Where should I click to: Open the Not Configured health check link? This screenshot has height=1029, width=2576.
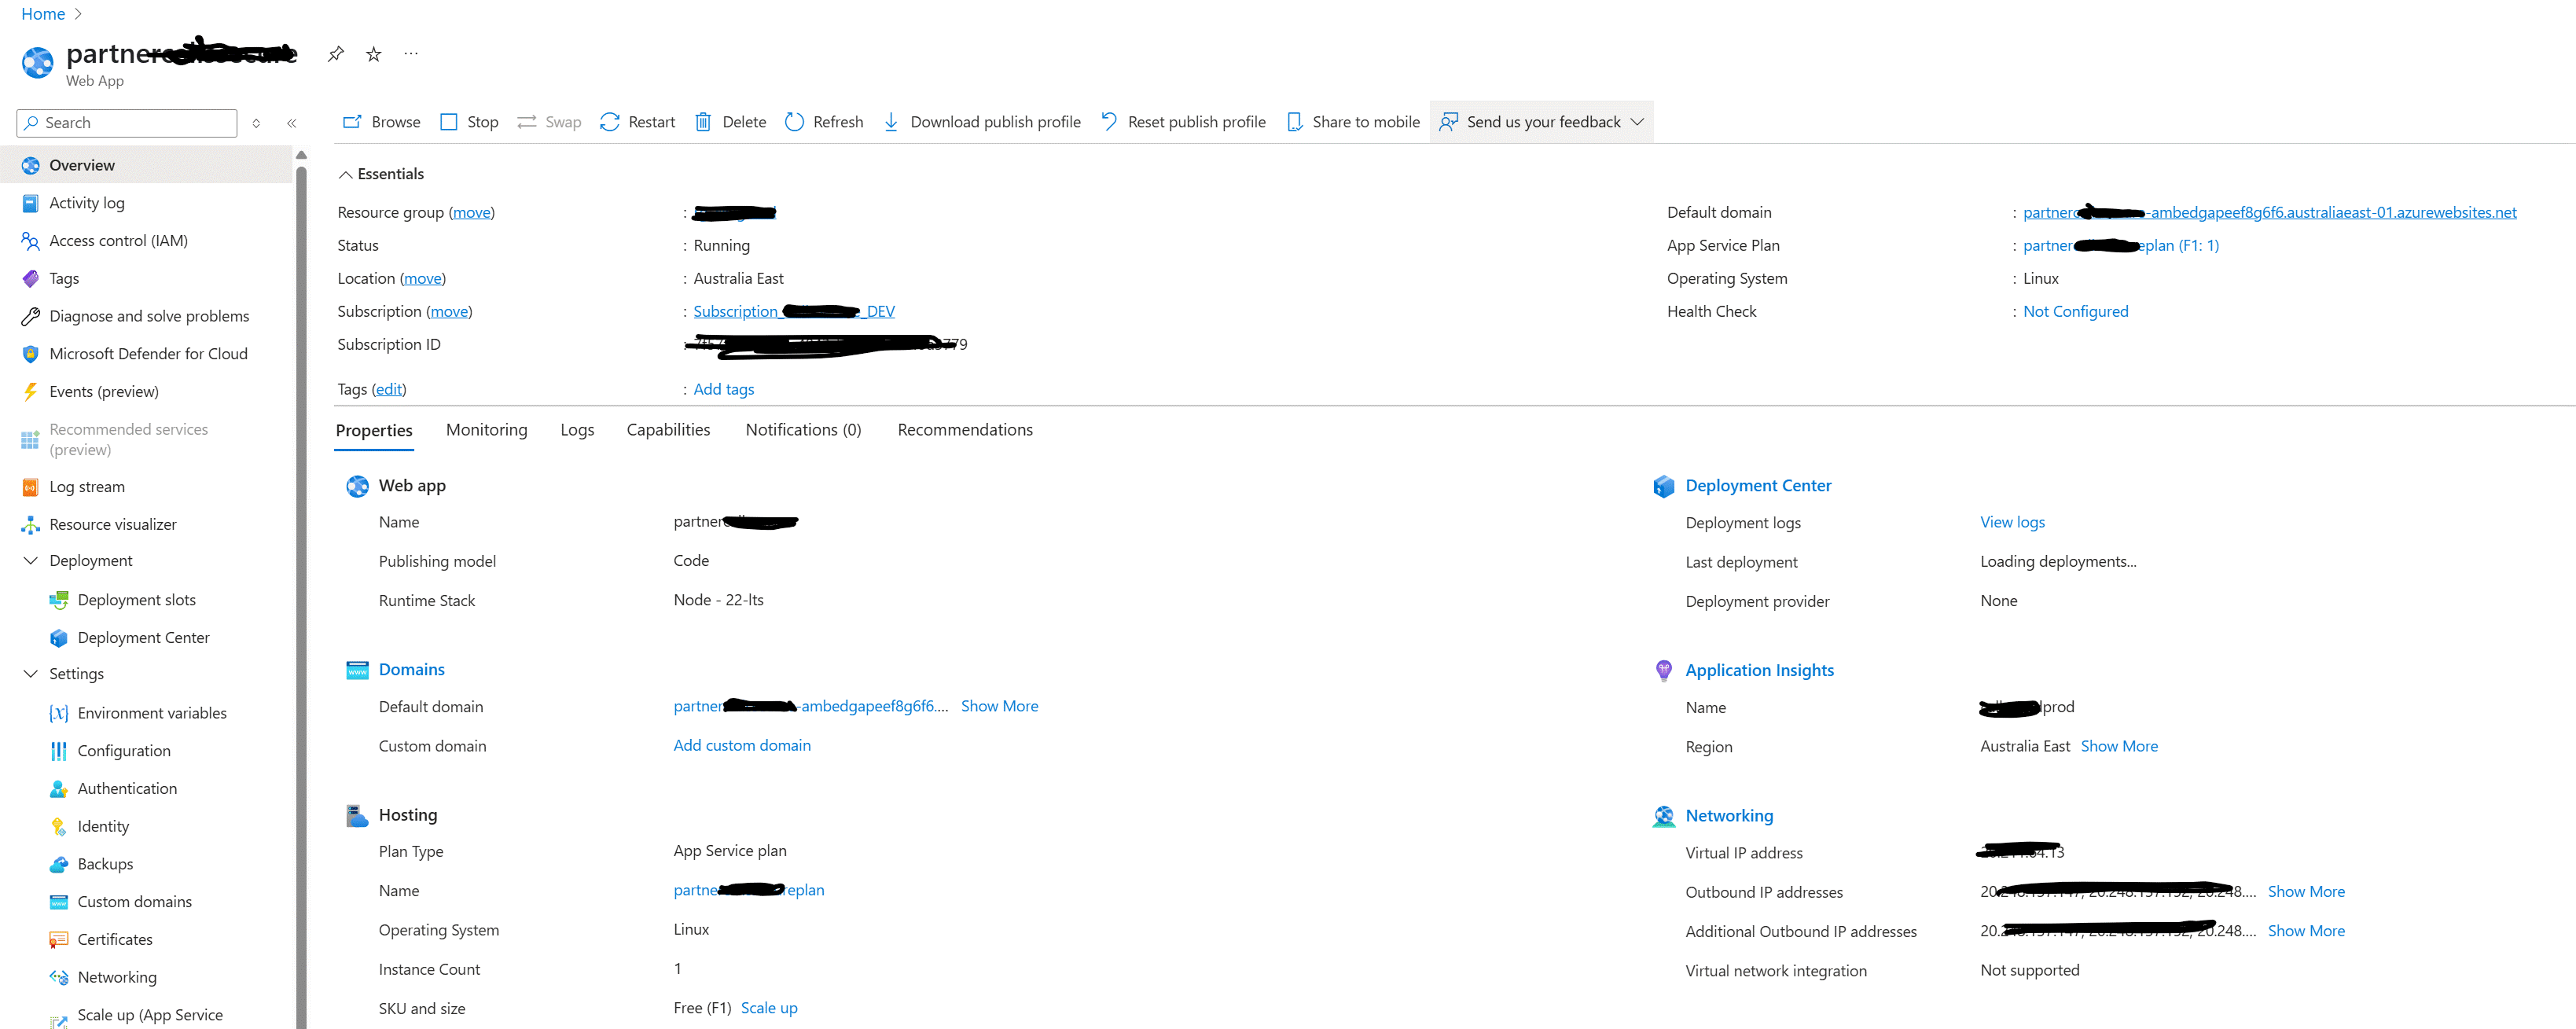pyautogui.click(x=2075, y=312)
